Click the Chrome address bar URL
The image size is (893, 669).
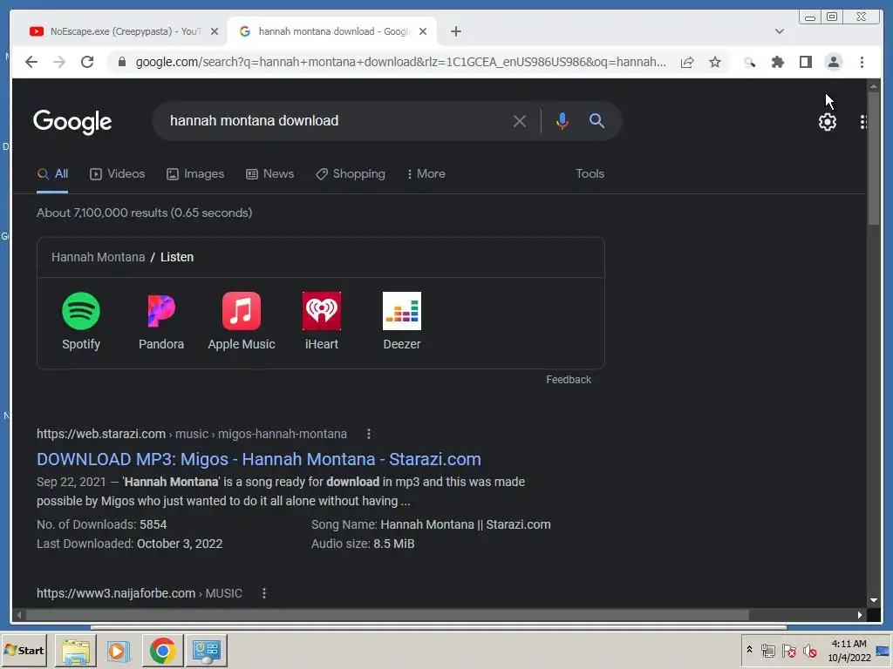[x=400, y=62]
